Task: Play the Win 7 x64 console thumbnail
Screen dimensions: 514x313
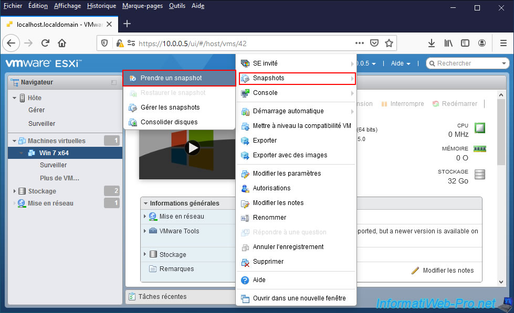Action: [x=193, y=148]
